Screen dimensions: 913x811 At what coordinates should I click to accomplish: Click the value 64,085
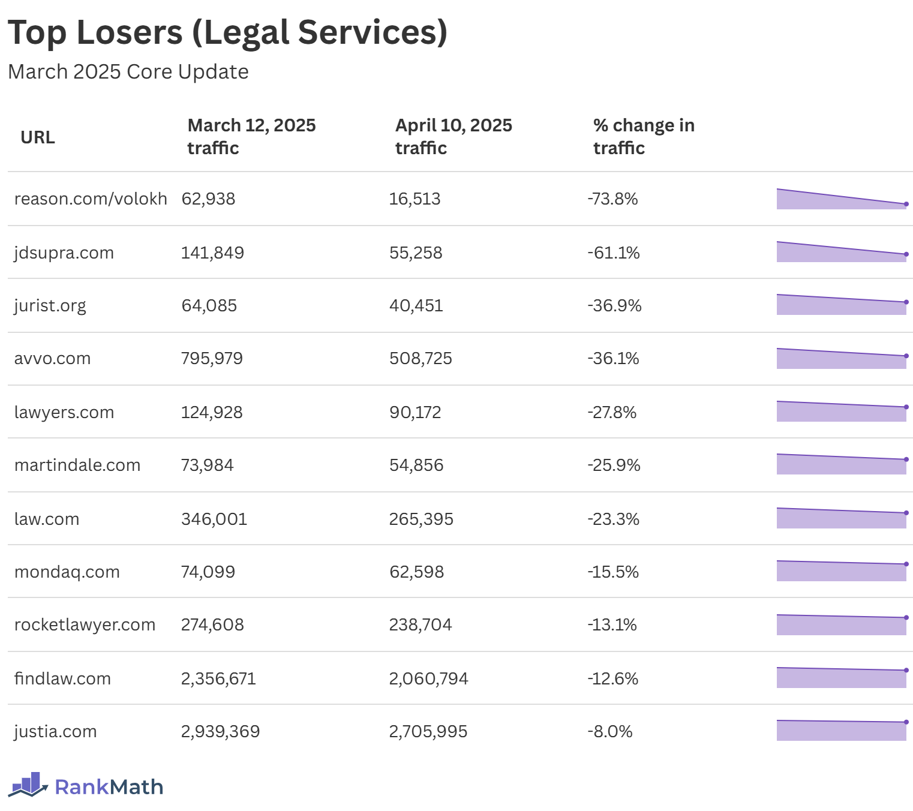click(209, 305)
